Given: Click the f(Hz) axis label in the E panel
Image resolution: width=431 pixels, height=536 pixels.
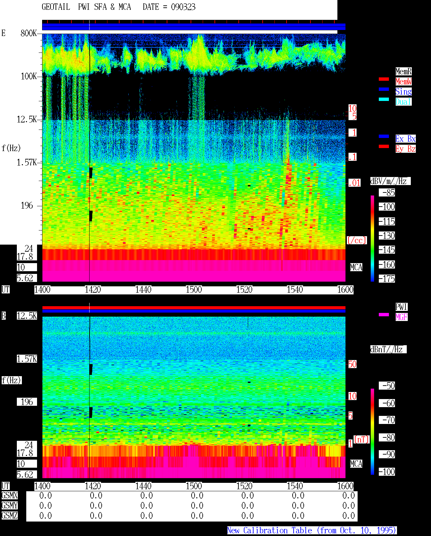Looking at the screenshot, I should 11,148.
